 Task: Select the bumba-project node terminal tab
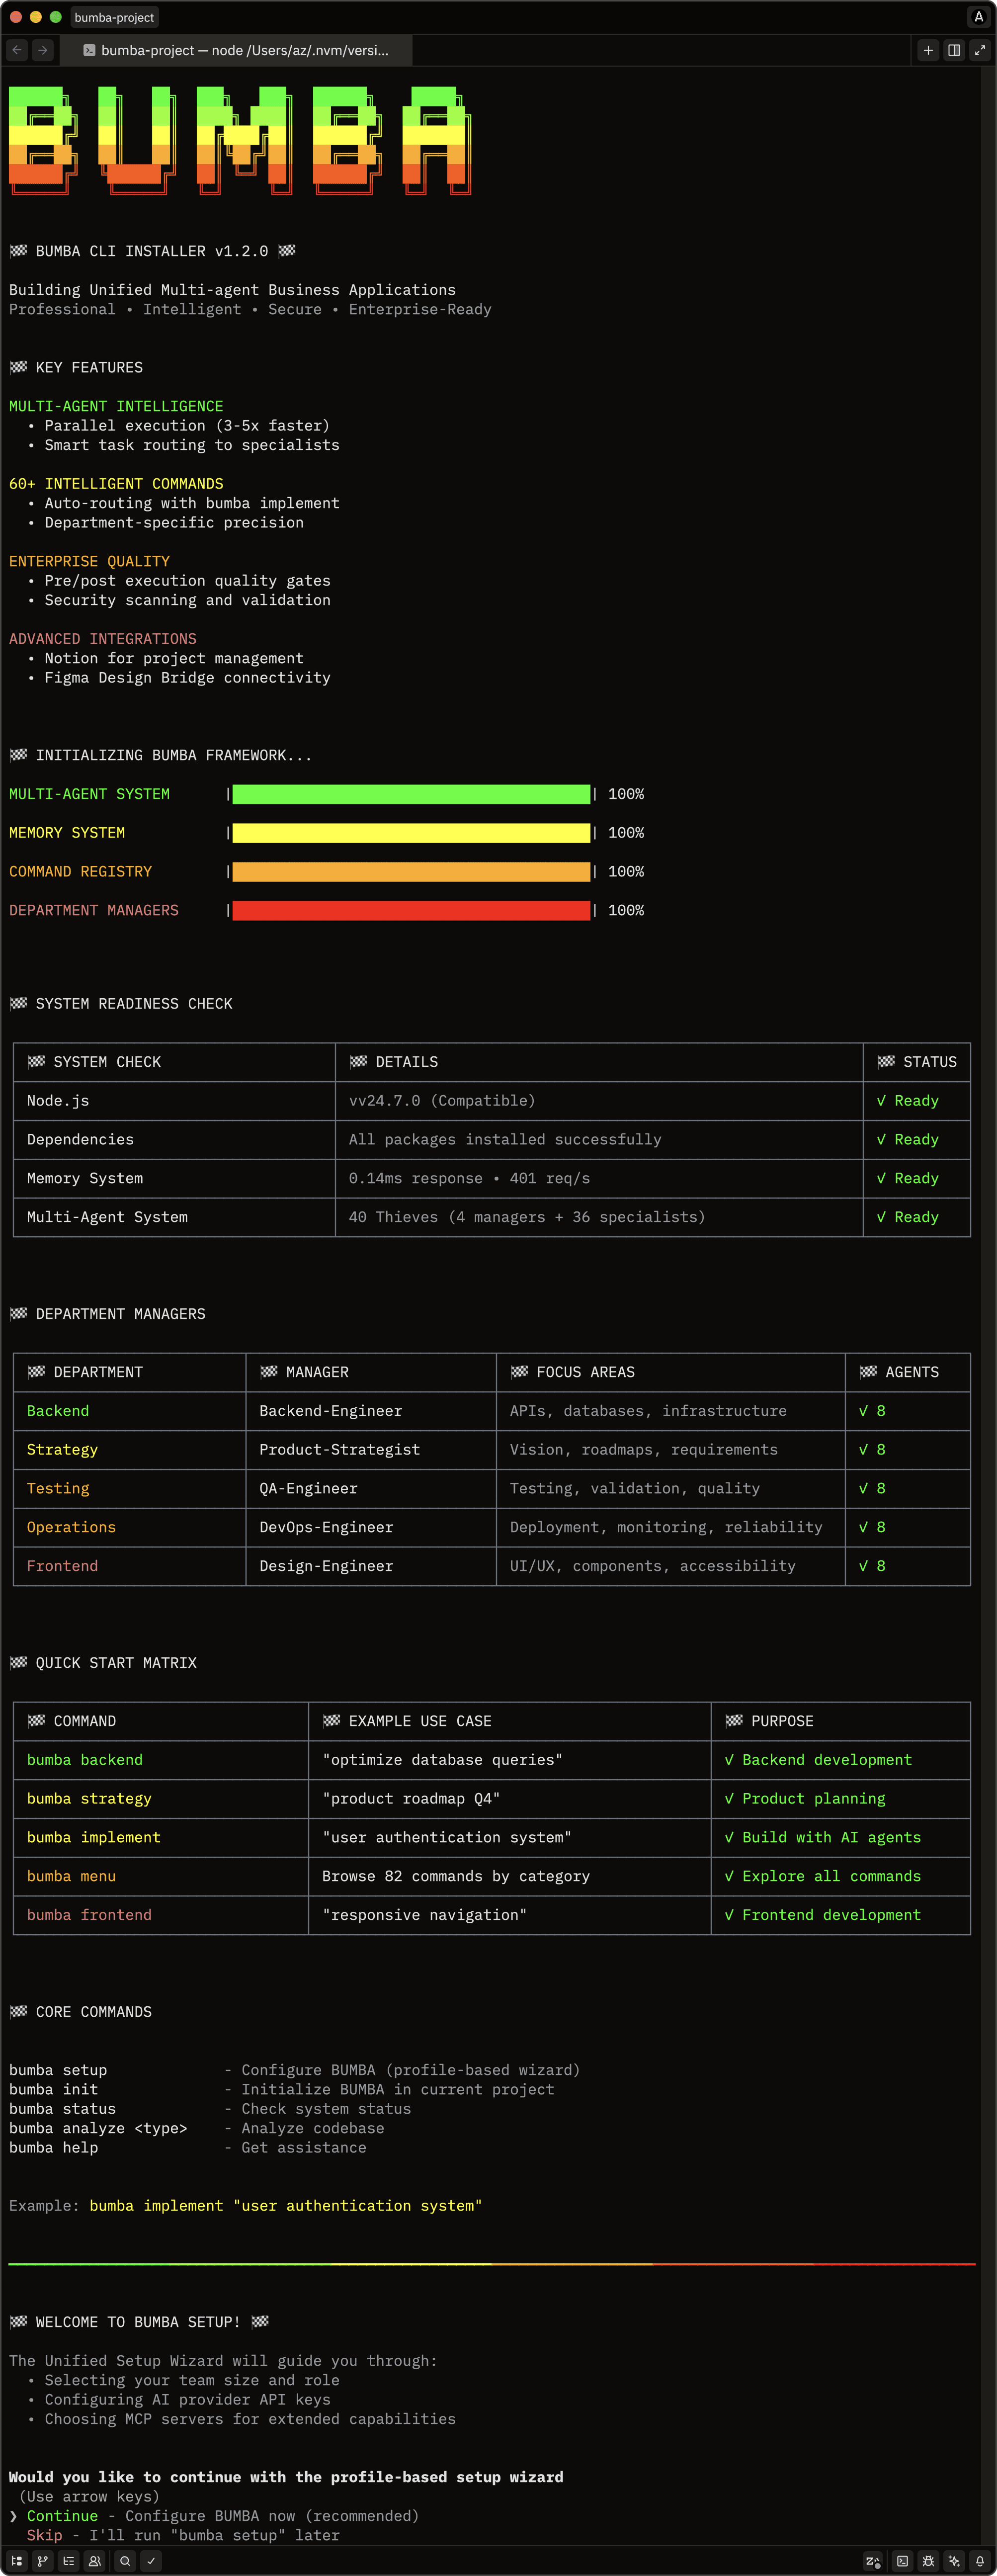tap(236, 50)
